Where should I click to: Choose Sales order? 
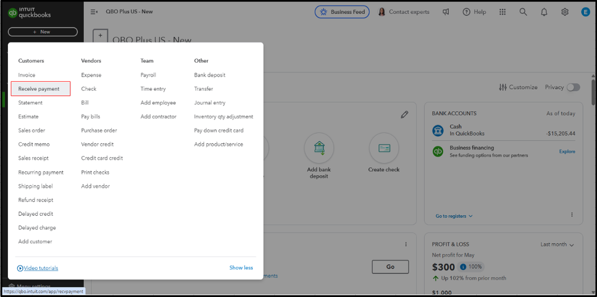32,130
